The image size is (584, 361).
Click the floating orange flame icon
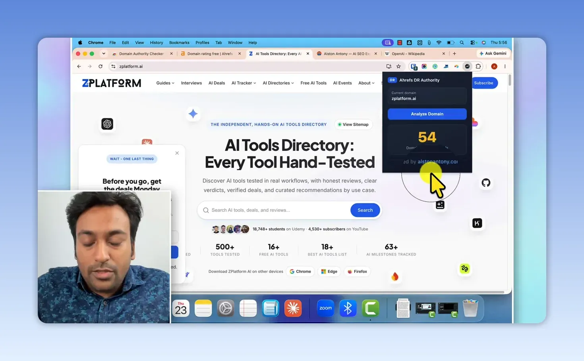click(x=395, y=277)
